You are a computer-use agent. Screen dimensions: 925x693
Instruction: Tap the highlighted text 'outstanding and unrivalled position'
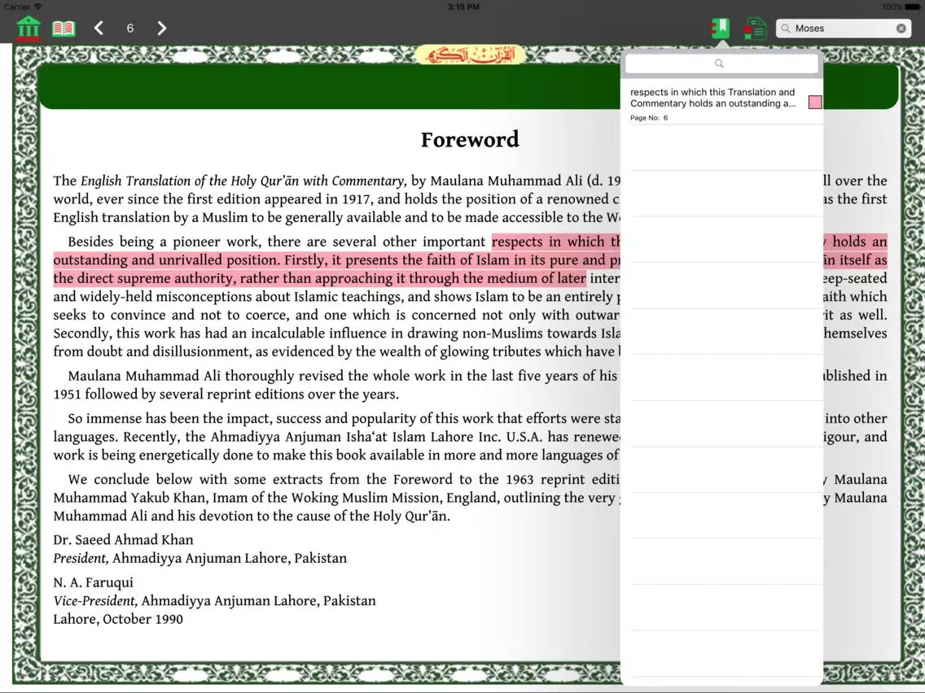(x=167, y=260)
